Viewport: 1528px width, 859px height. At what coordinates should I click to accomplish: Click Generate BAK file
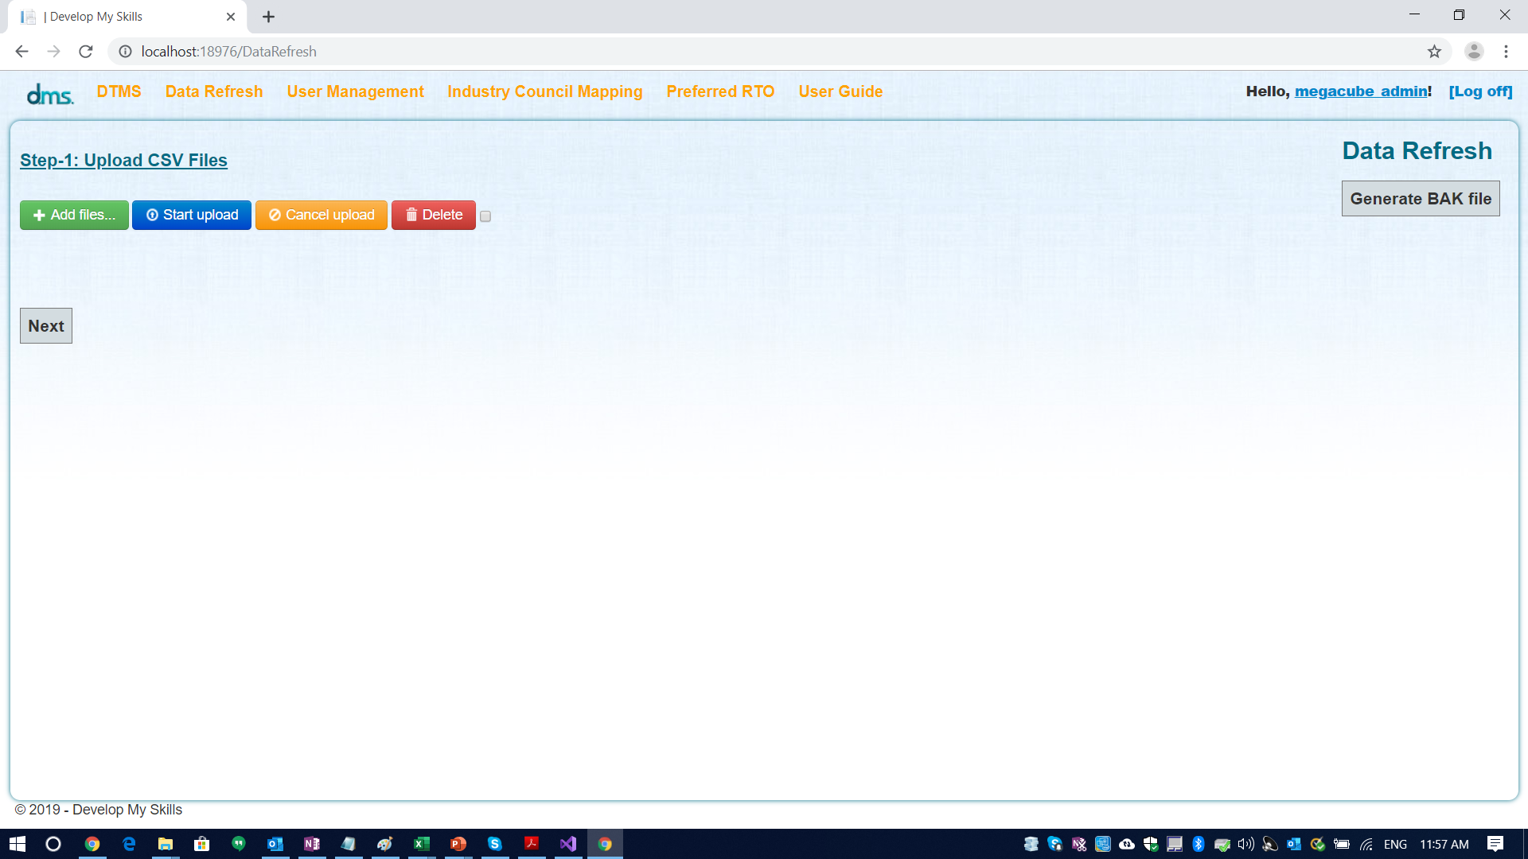pos(1421,199)
